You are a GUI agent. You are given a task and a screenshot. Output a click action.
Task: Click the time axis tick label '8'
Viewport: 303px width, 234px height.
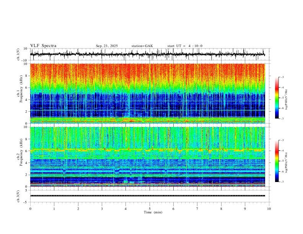221,209
